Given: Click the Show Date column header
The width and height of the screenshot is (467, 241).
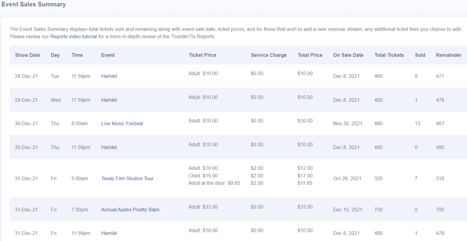Looking at the screenshot, I should 27,55.
